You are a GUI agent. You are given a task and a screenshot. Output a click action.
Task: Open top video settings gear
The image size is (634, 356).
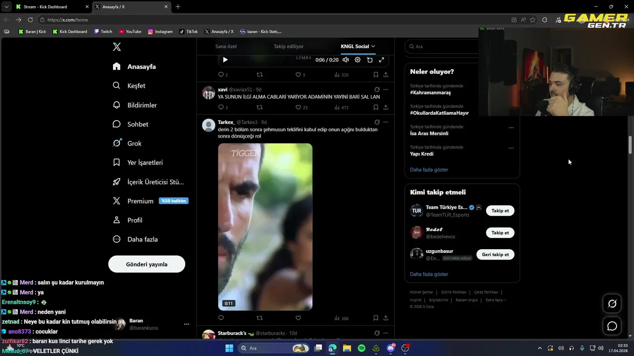pos(358,60)
